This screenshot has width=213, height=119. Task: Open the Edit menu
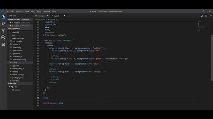click(x=12, y=11)
